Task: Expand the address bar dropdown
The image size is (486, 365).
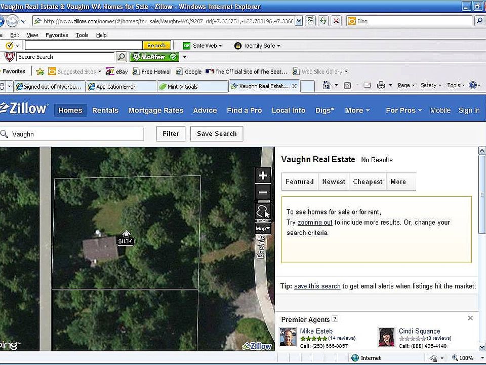Action: [x=299, y=21]
